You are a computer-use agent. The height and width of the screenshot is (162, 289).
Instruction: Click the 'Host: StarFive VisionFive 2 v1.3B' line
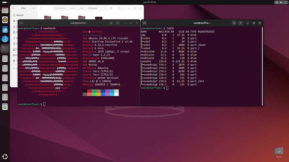[108, 42]
